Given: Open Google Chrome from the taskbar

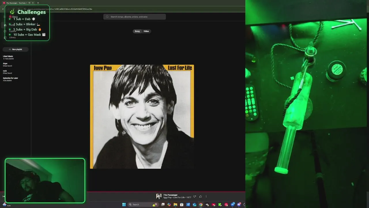Looking at the screenshot, I should tap(201, 205).
